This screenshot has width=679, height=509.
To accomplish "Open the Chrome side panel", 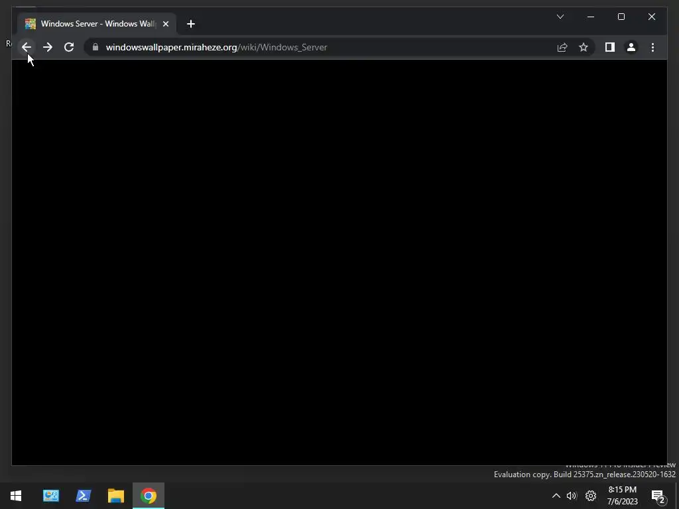I will [x=610, y=47].
